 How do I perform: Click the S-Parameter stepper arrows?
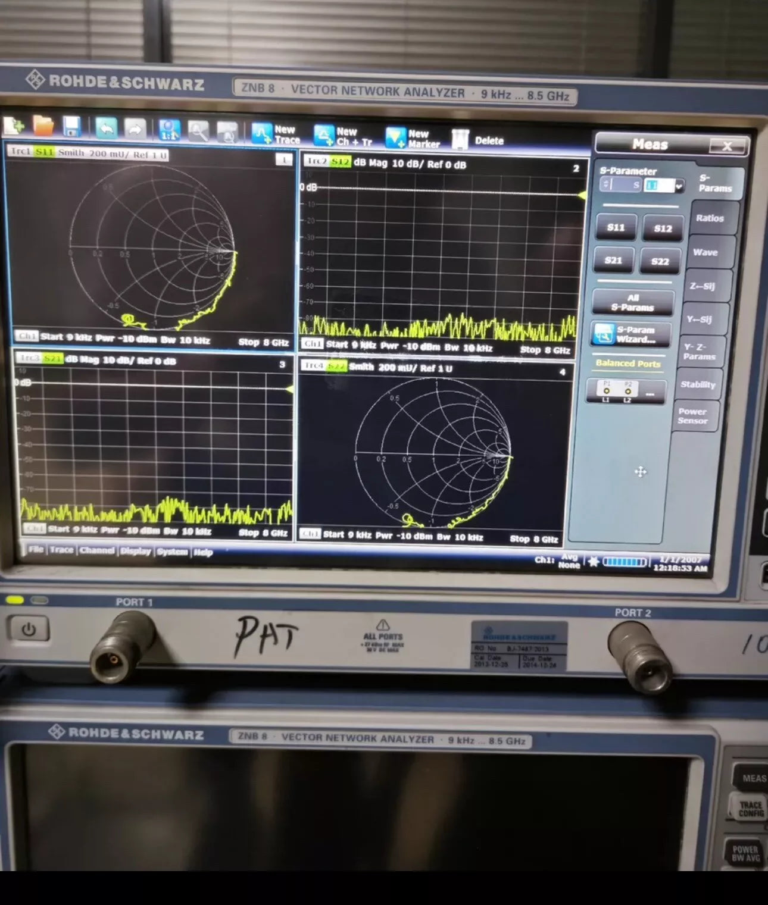(606, 184)
